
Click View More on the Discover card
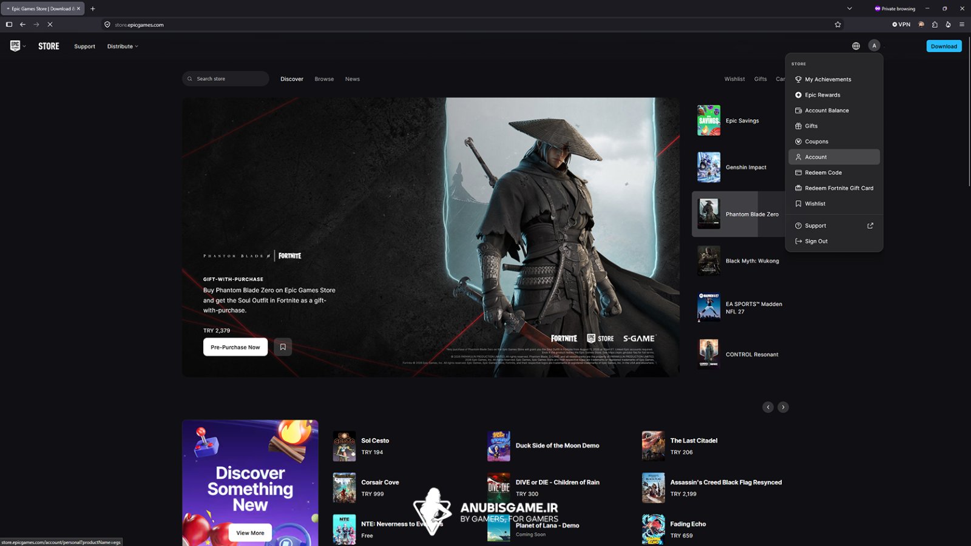click(250, 533)
